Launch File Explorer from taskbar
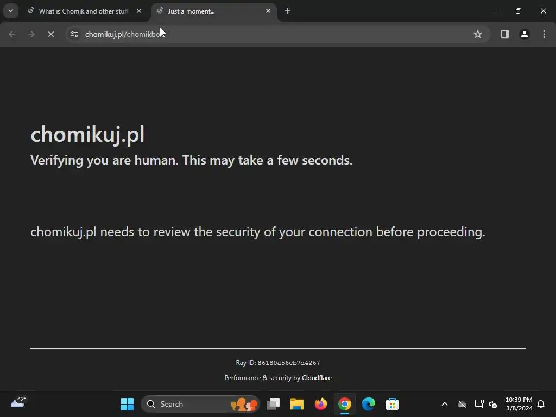 (x=297, y=404)
